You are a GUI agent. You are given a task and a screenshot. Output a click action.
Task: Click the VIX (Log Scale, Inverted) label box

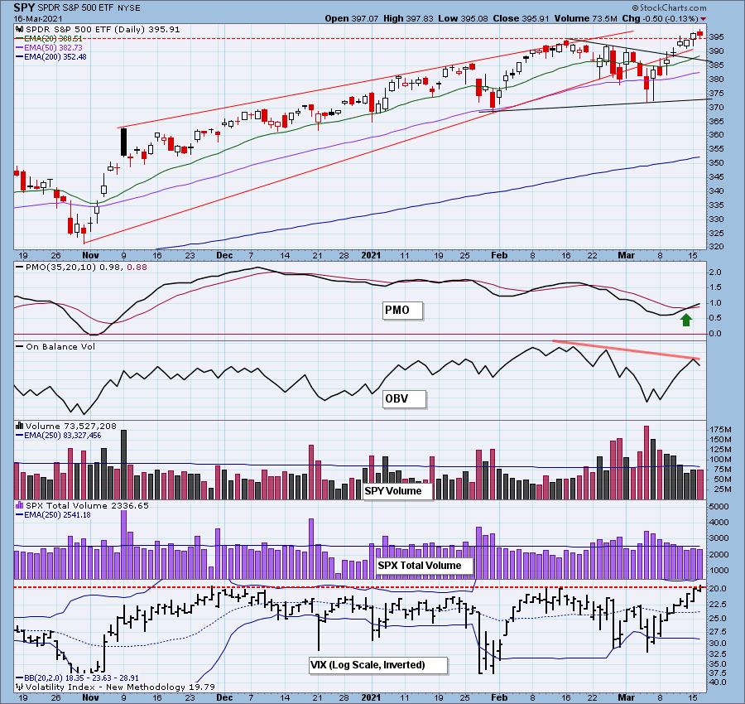(x=378, y=665)
